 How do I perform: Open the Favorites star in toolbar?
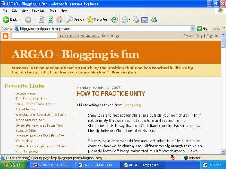(97, 19)
